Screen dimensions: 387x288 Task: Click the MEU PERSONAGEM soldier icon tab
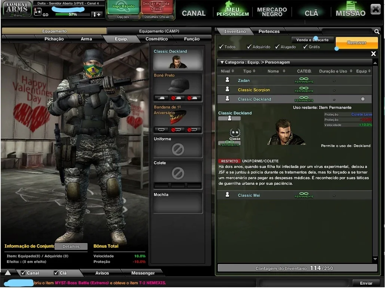click(232, 9)
